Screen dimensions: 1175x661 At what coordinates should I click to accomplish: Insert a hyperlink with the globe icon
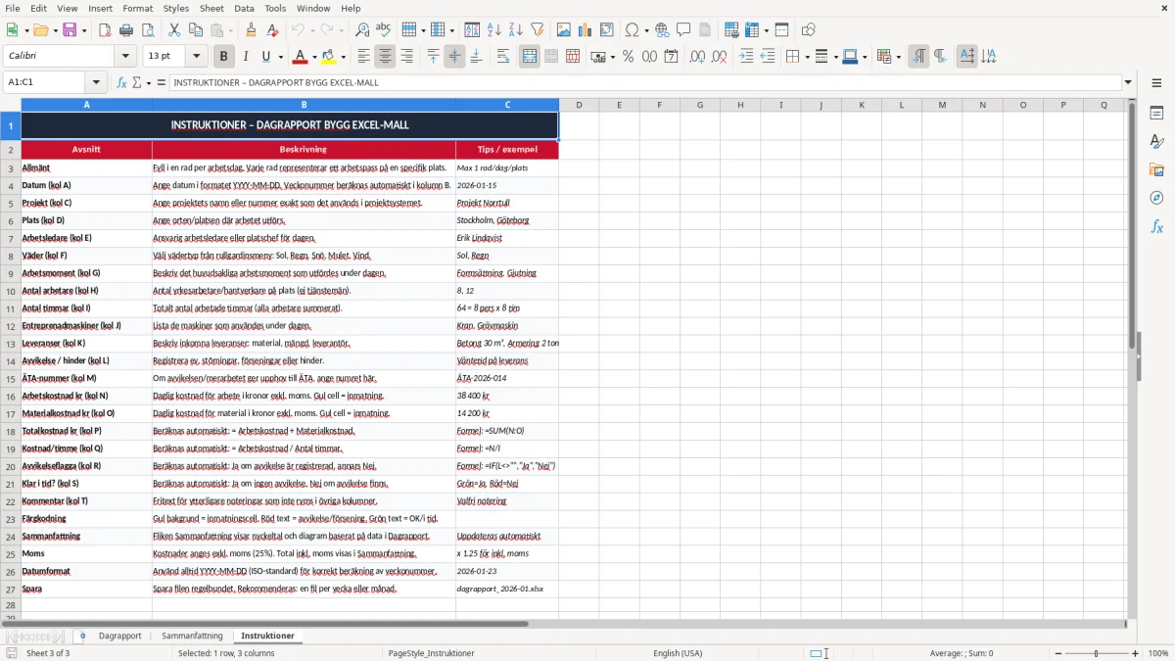[662, 30]
